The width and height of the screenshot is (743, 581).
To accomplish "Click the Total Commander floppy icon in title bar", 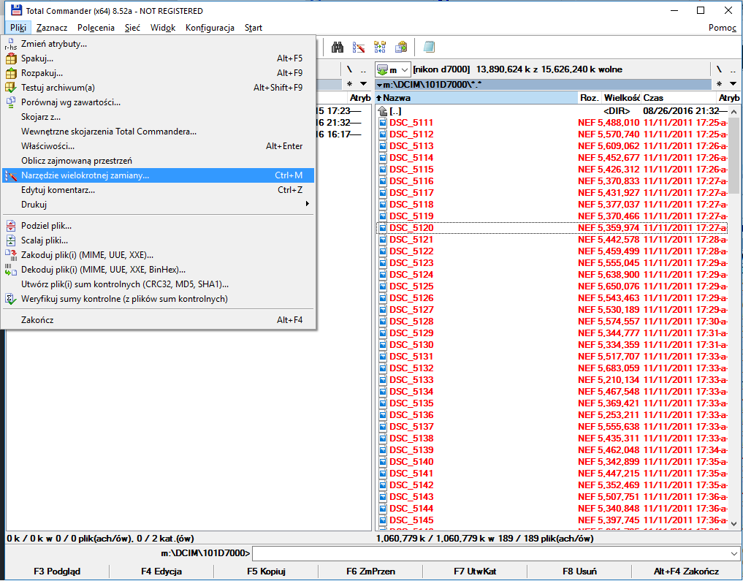I will coord(16,10).
